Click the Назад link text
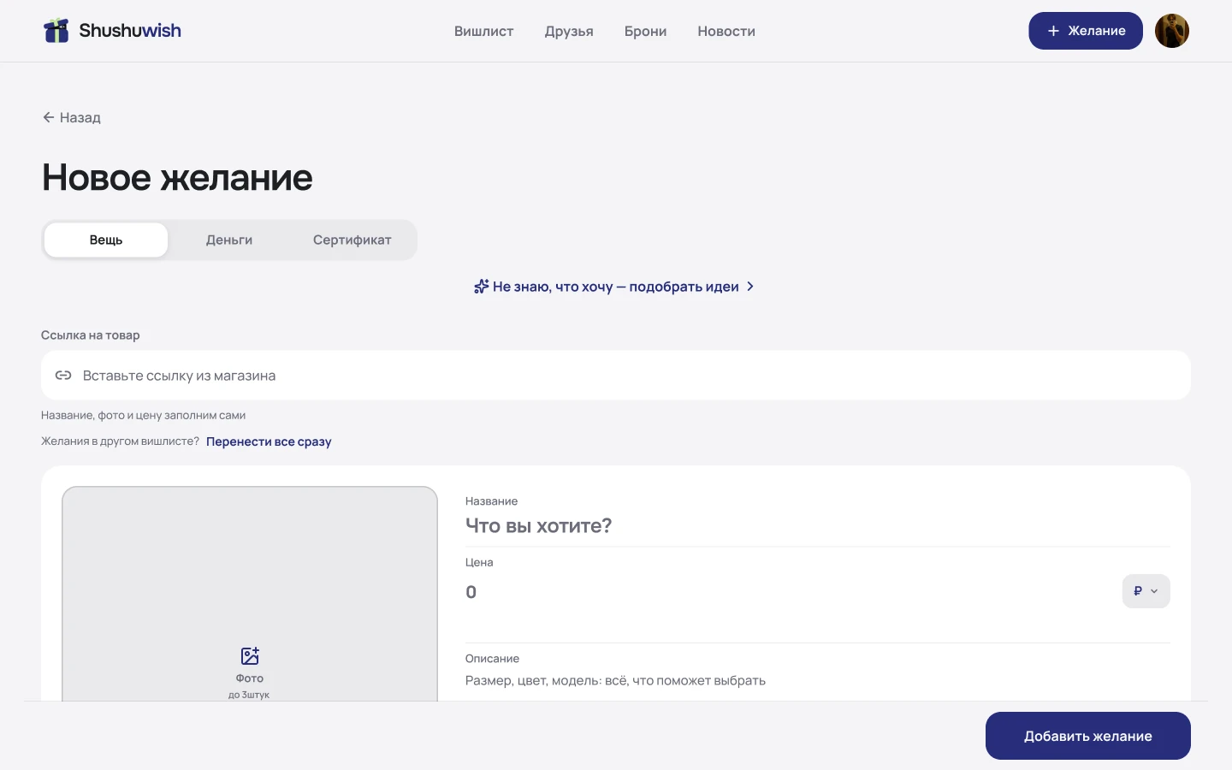The width and height of the screenshot is (1232, 770). point(80,118)
